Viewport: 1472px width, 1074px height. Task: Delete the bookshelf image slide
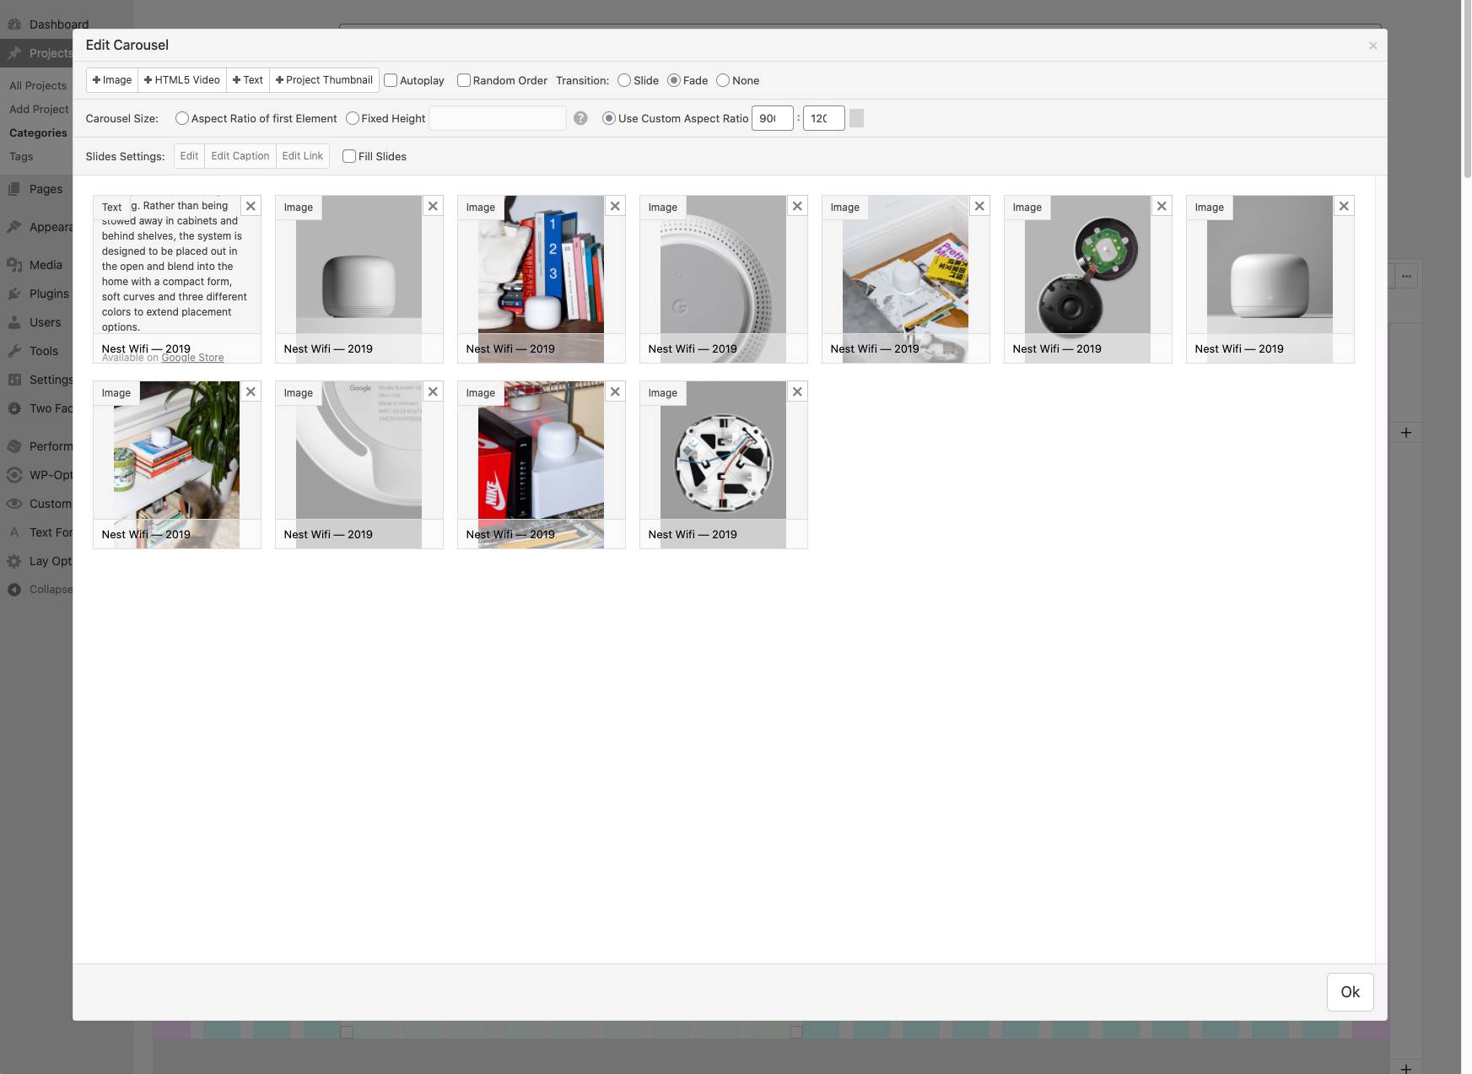615,206
